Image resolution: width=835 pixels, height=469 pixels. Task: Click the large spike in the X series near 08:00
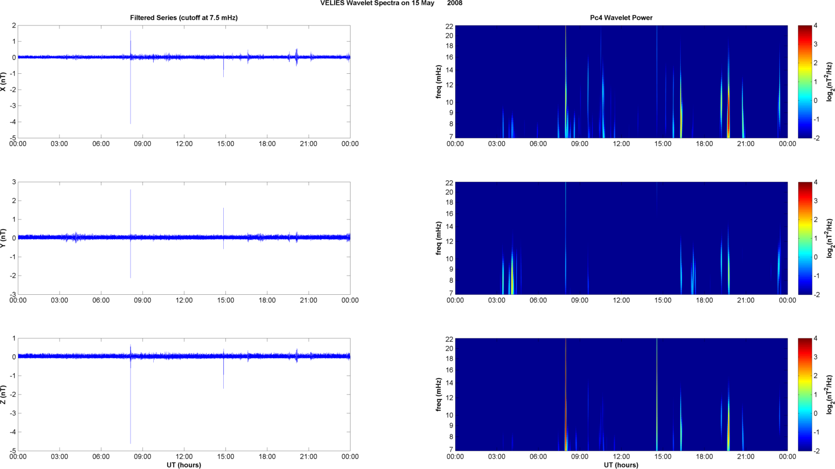[x=131, y=77]
